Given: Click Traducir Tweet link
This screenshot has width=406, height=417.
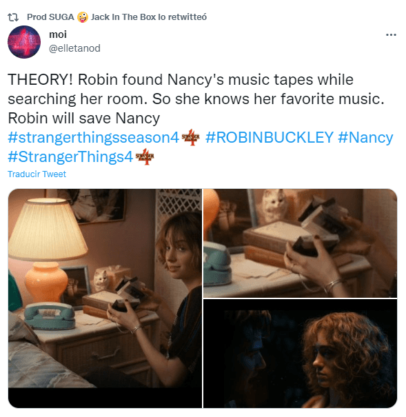Looking at the screenshot, I should [x=37, y=174].
